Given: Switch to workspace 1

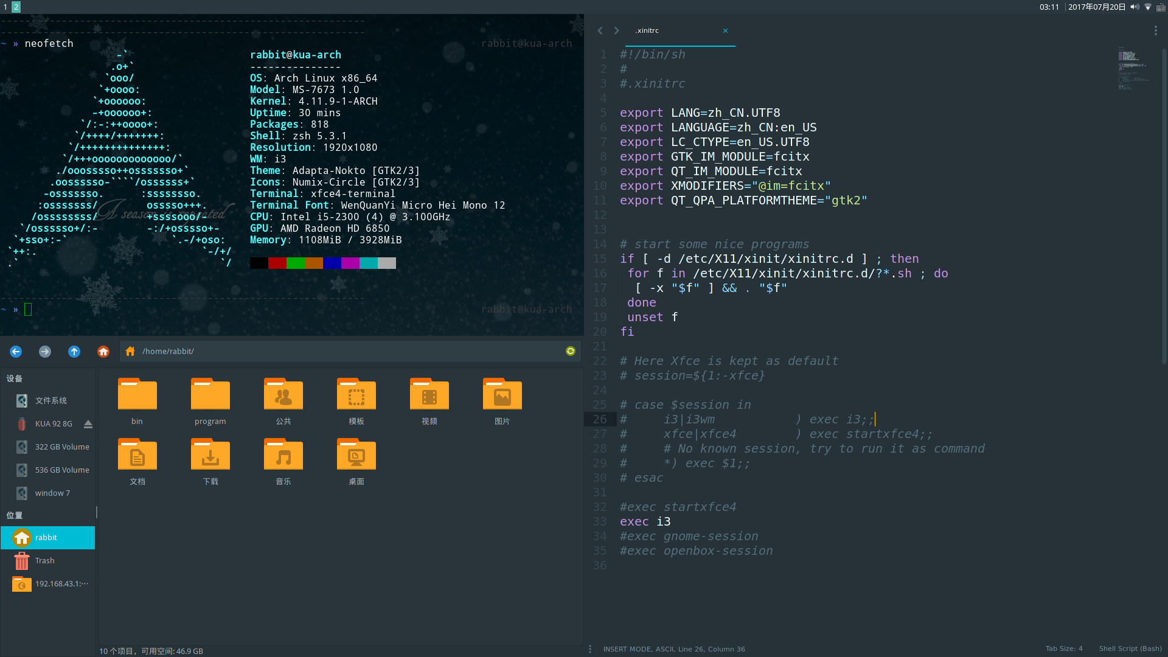Looking at the screenshot, I should 5,7.
